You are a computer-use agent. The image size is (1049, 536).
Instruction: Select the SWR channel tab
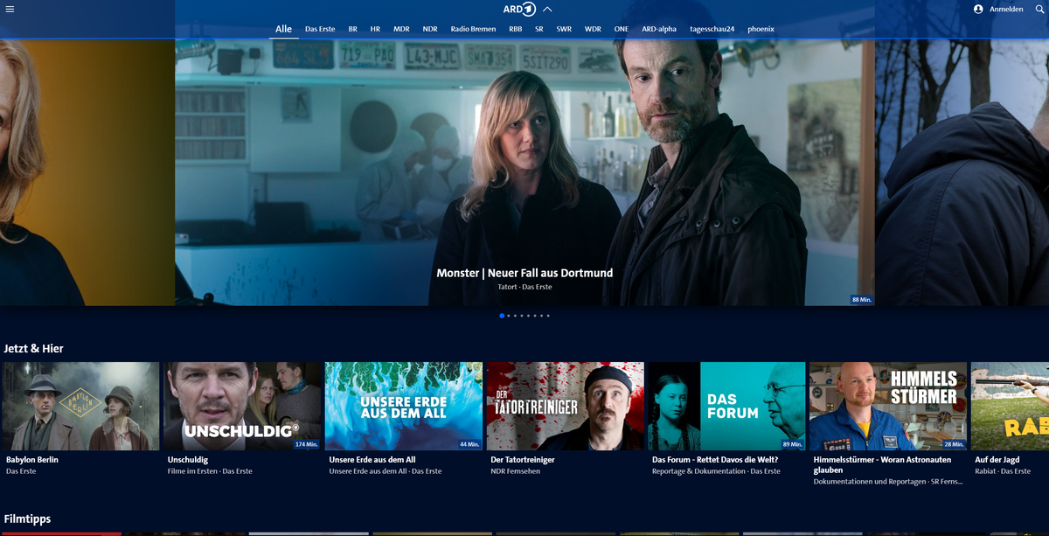pos(564,29)
